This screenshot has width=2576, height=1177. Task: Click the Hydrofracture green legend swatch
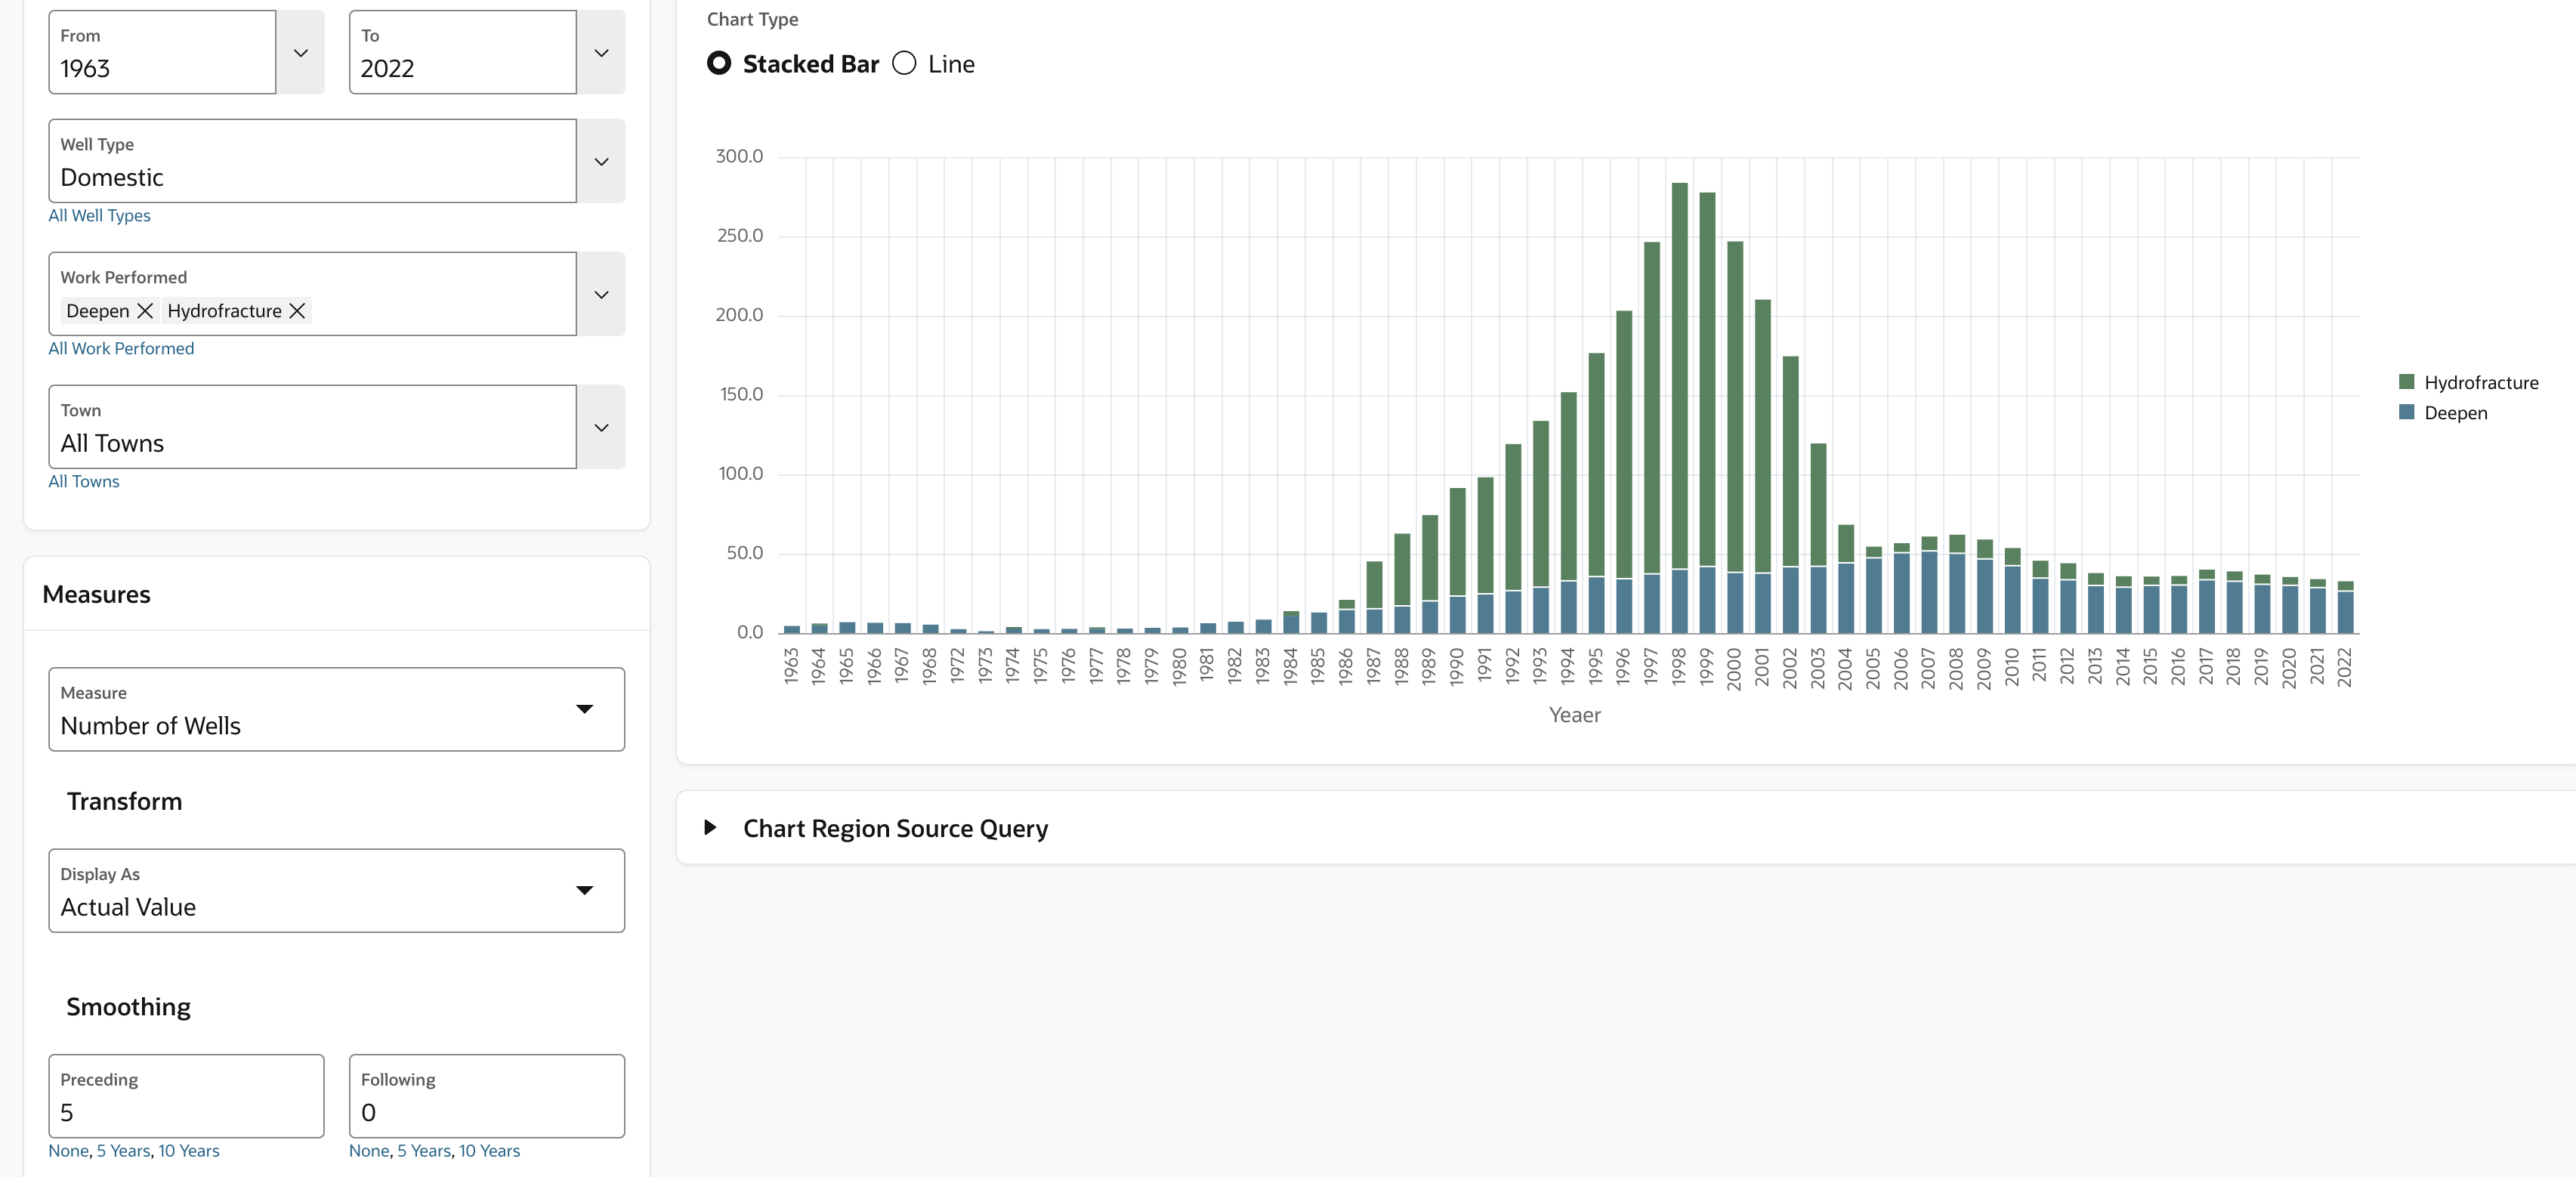tap(2407, 382)
